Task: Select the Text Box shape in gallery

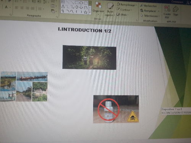Action: 63,2
